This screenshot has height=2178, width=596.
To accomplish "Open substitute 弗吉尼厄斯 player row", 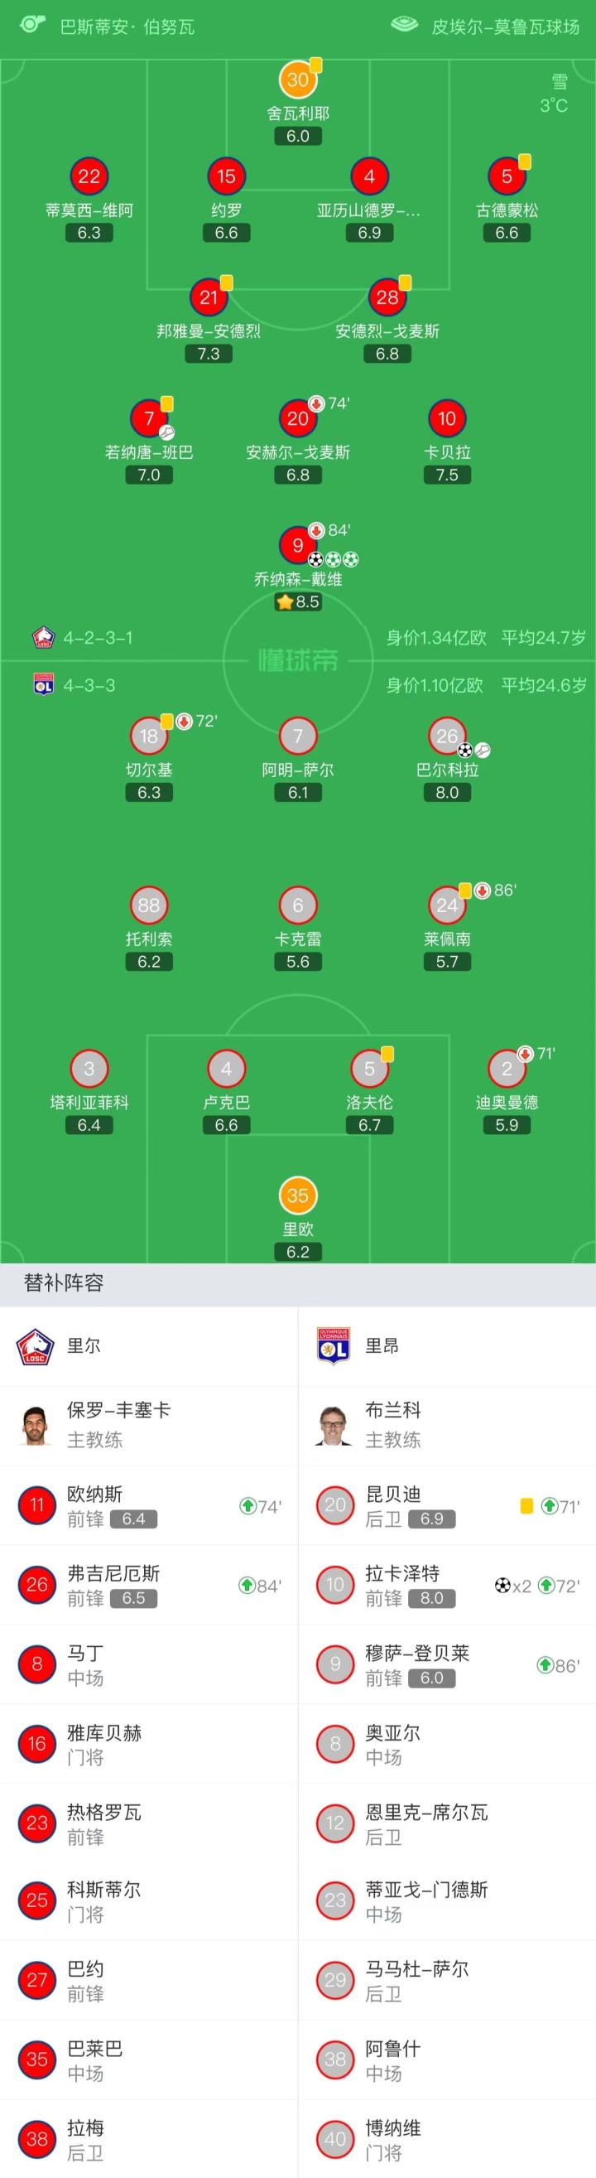I will point(149,1586).
